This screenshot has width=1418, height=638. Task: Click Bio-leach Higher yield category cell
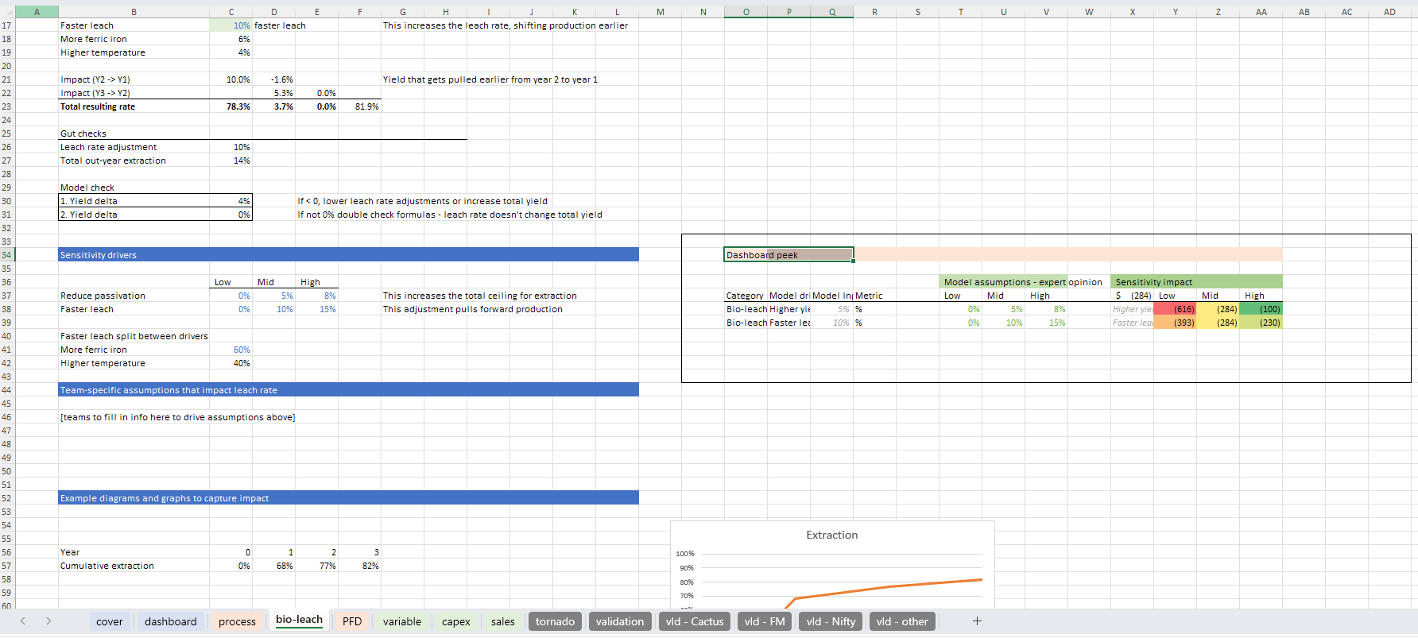[x=746, y=309]
